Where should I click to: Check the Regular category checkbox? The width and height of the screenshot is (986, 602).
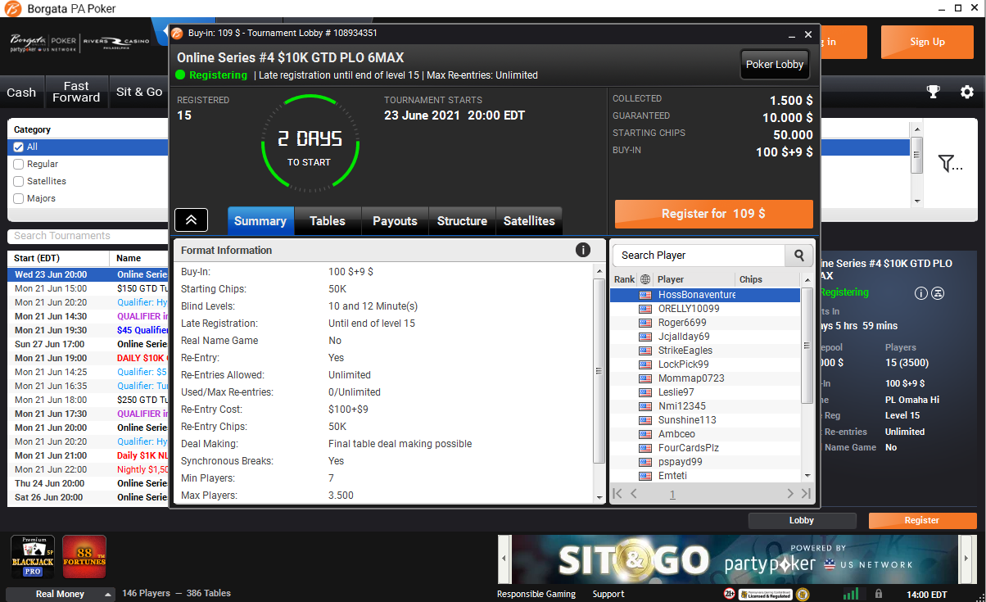[x=19, y=164]
